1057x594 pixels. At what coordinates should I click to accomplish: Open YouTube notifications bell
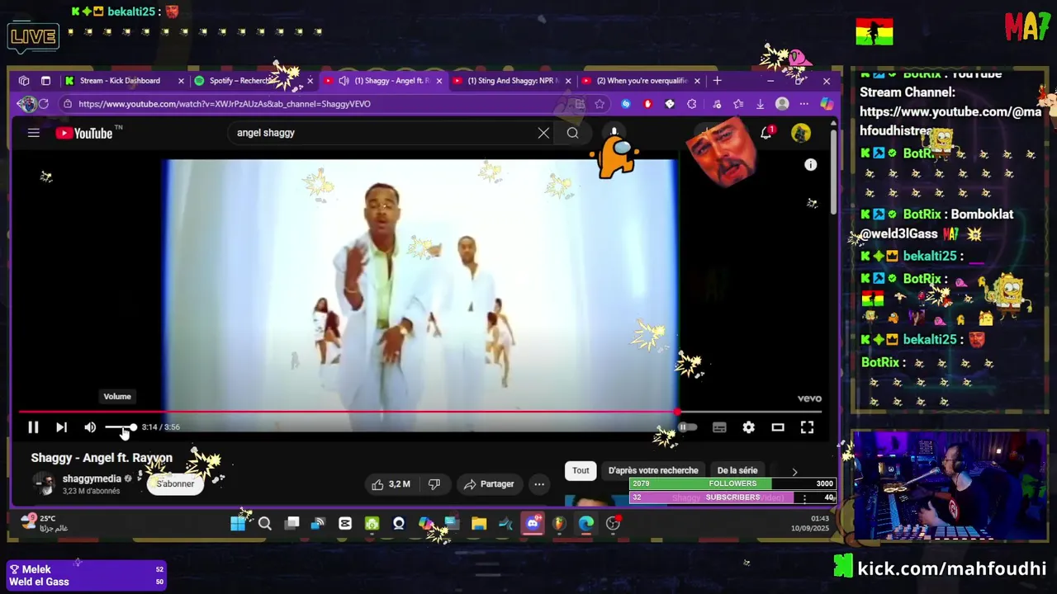pos(766,133)
